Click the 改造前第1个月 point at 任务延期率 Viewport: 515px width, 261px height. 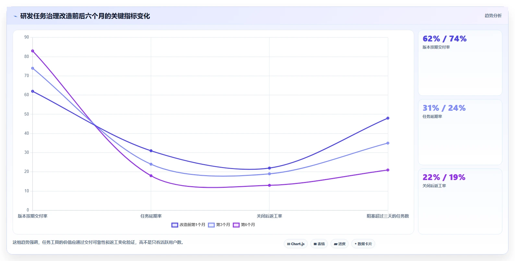151,151
